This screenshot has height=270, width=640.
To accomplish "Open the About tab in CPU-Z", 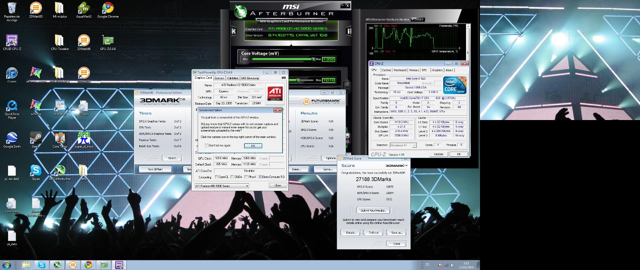I will [x=449, y=70].
